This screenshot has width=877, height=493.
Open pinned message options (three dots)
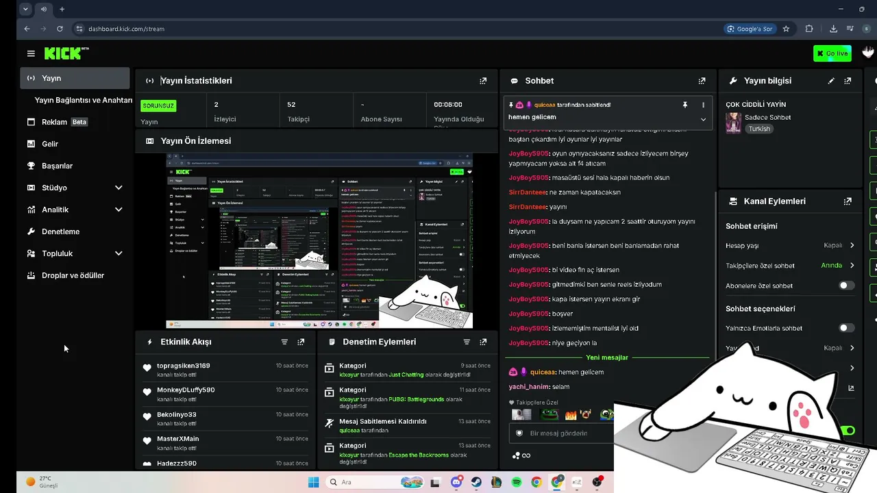click(x=703, y=105)
